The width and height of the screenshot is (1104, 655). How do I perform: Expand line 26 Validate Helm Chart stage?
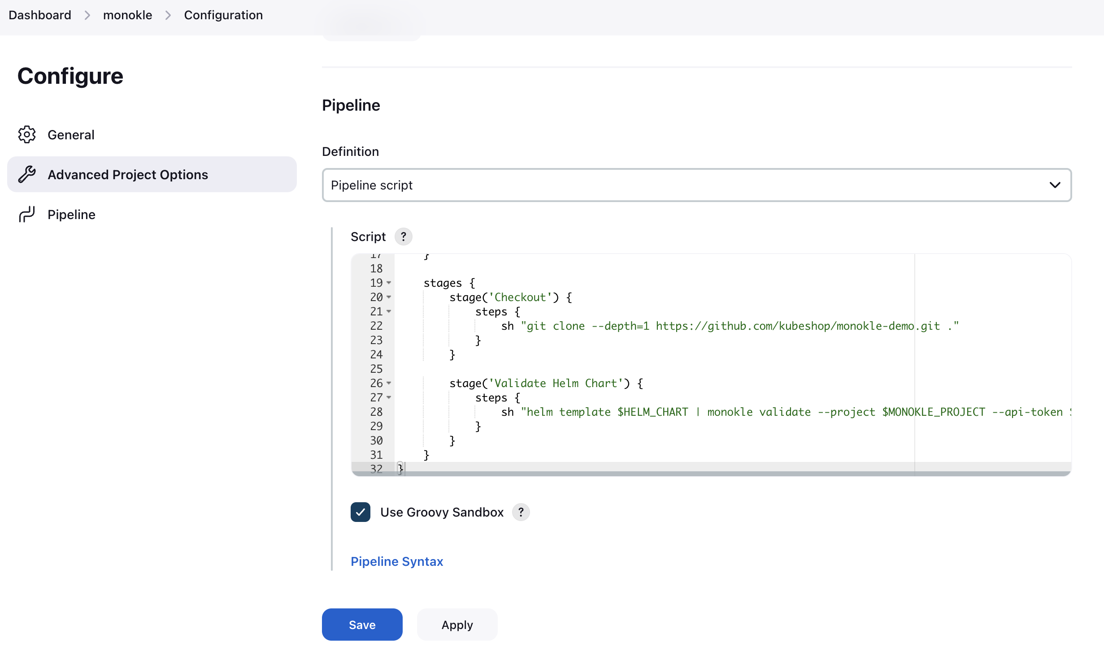coord(388,383)
